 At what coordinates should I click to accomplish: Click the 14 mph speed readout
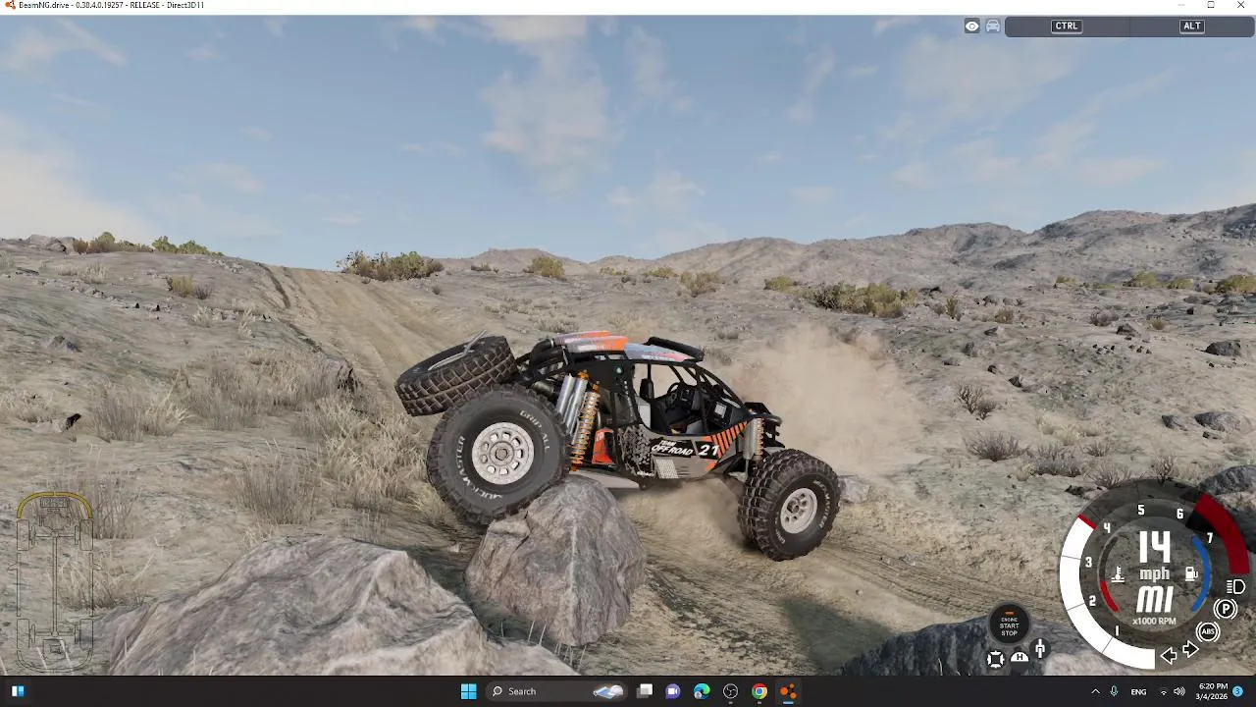point(1155,556)
